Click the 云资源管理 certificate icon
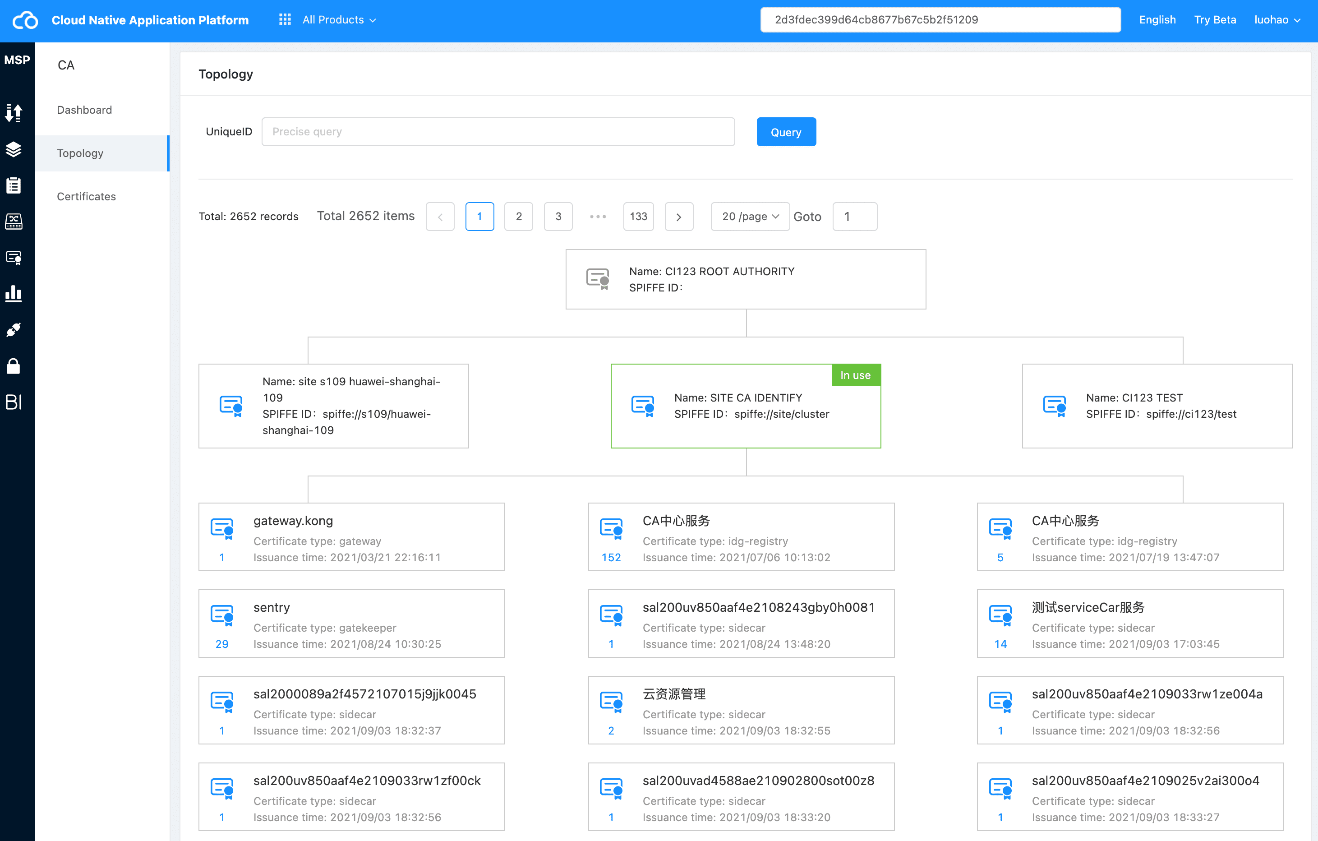Viewport: 1318px width, 841px height. coord(611,702)
